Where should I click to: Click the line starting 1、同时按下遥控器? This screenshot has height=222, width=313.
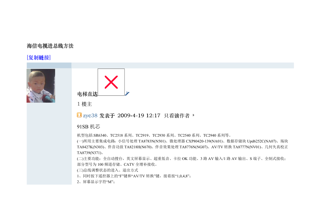tap(134, 176)
